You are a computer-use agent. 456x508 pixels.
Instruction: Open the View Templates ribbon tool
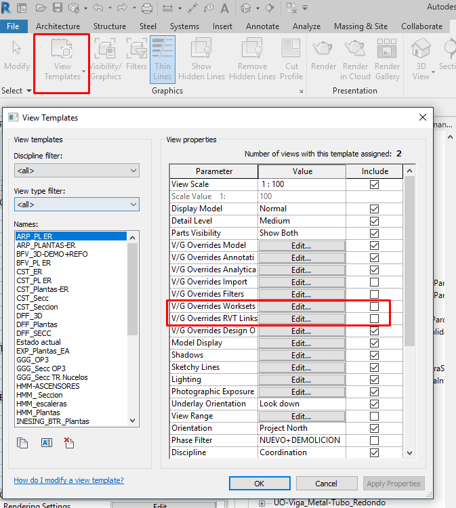tap(62, 60)
